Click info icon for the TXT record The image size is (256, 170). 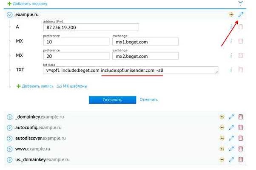pyautogui.click(x=231, y=70)
